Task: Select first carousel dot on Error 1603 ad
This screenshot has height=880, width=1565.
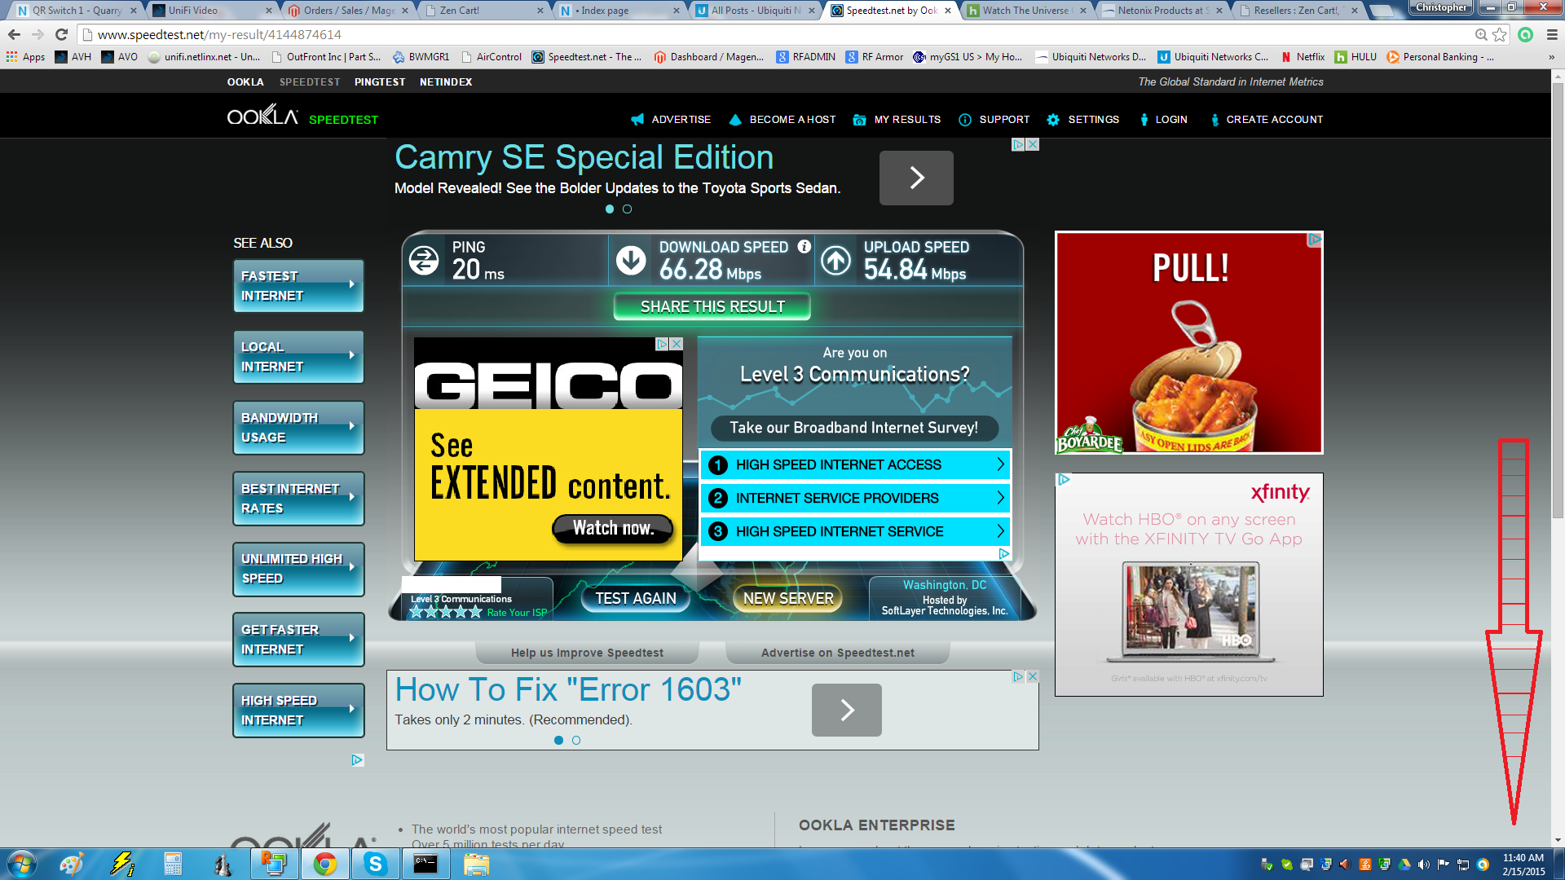Action: pos(558,741)
